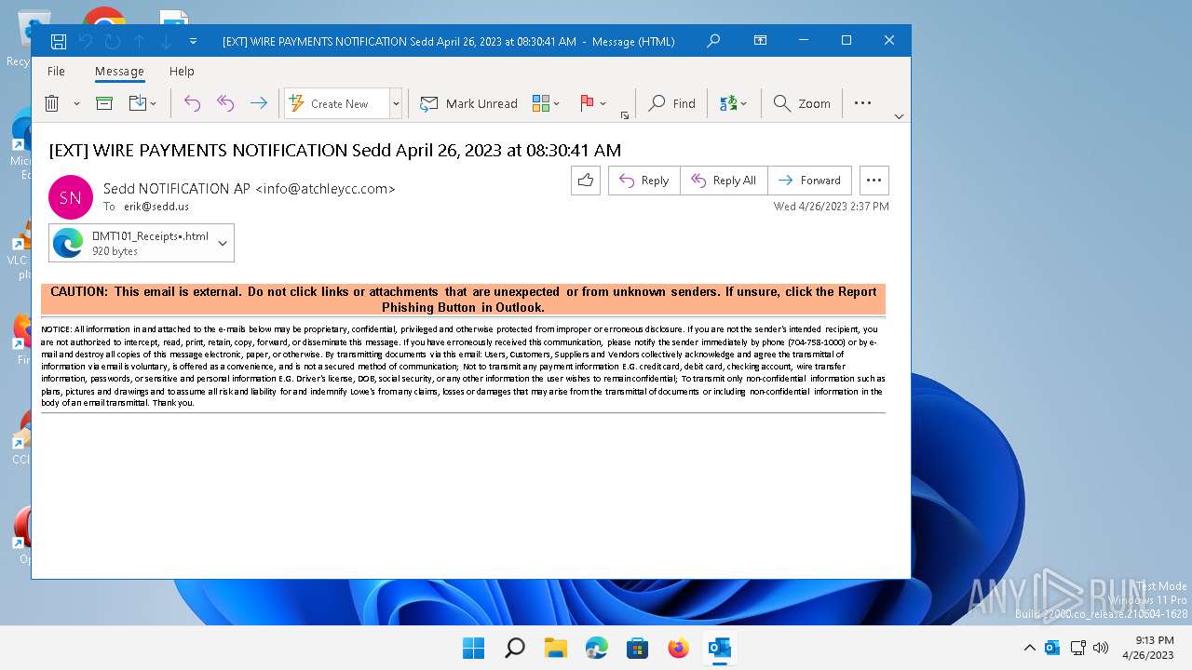Open the Help tab

pos(182,71)
